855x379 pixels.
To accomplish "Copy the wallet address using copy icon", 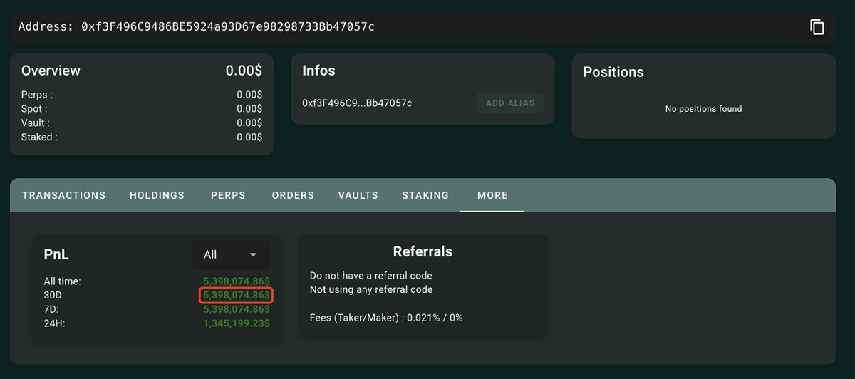I will (817, 27).
